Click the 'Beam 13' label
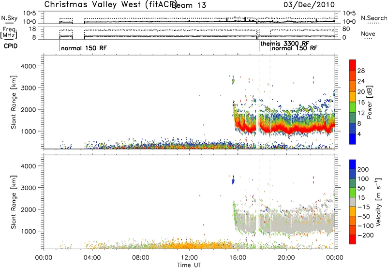This screenshot has width=387, height=268. point(189,5)
